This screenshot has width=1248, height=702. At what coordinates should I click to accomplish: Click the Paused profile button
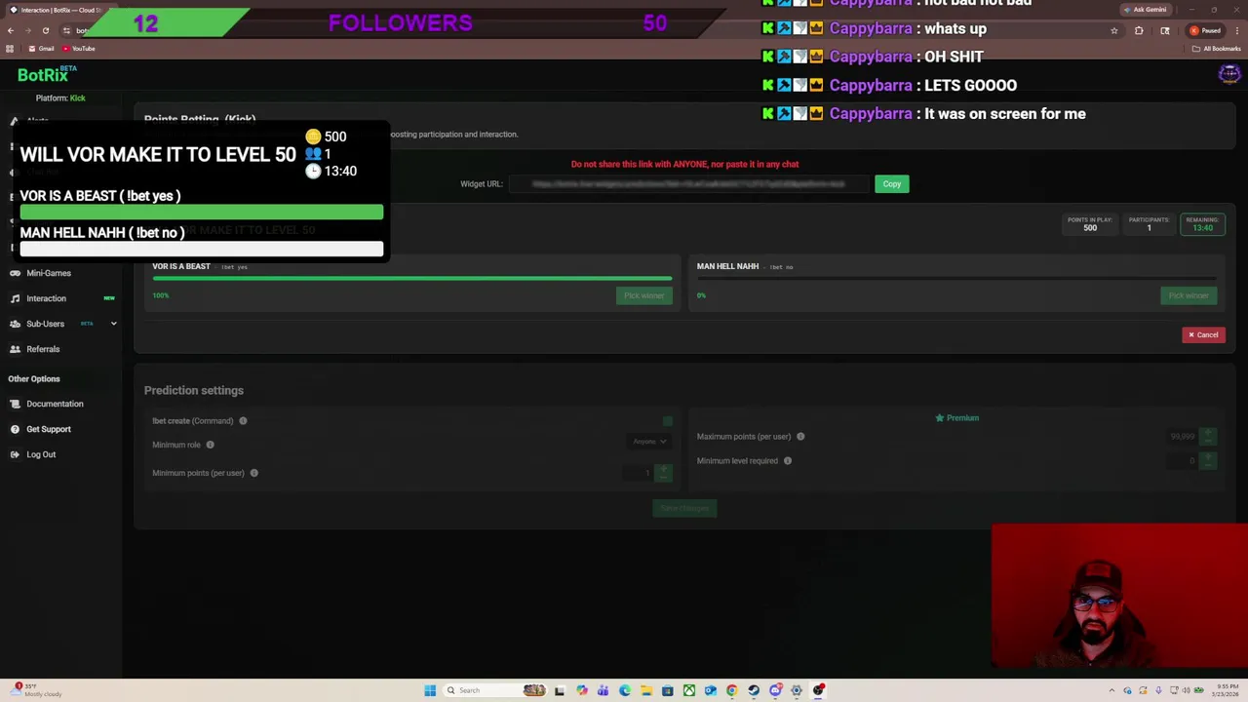pyautogui.click(x=1205, y=30)
